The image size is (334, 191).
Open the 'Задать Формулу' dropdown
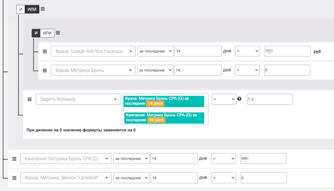78,99
